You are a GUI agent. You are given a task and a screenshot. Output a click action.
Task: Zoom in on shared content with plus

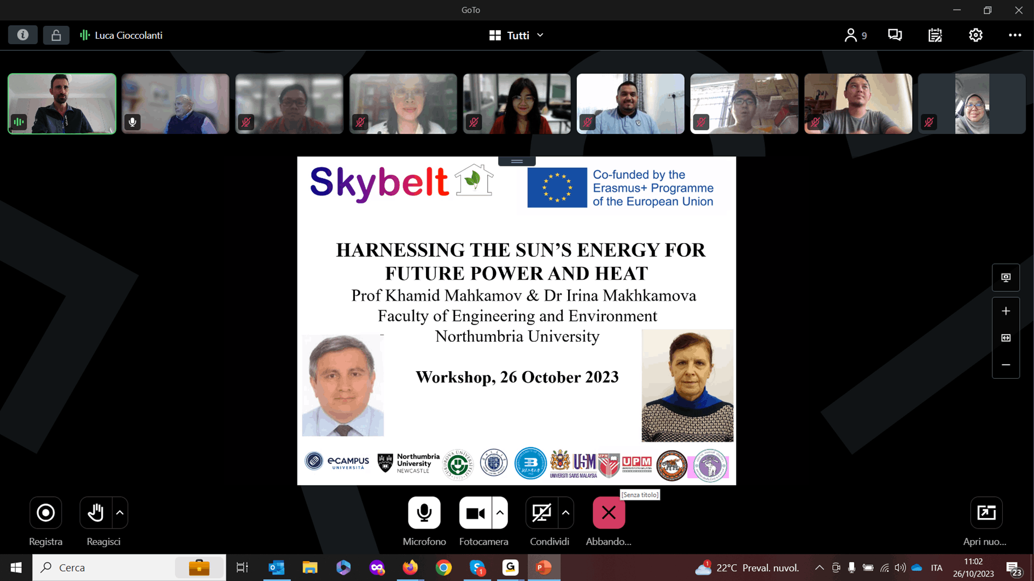pyautogui.click(x=1006, y=311)
